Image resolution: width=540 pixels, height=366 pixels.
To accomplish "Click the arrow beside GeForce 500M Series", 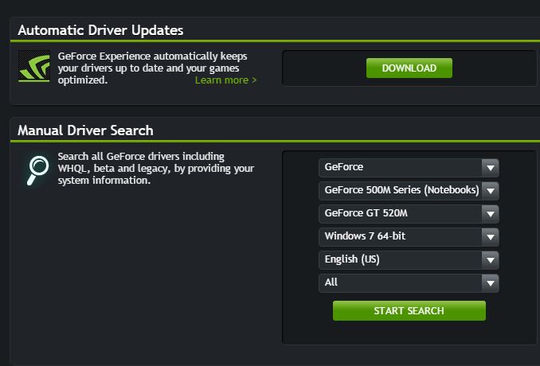I will click(491, 190).
